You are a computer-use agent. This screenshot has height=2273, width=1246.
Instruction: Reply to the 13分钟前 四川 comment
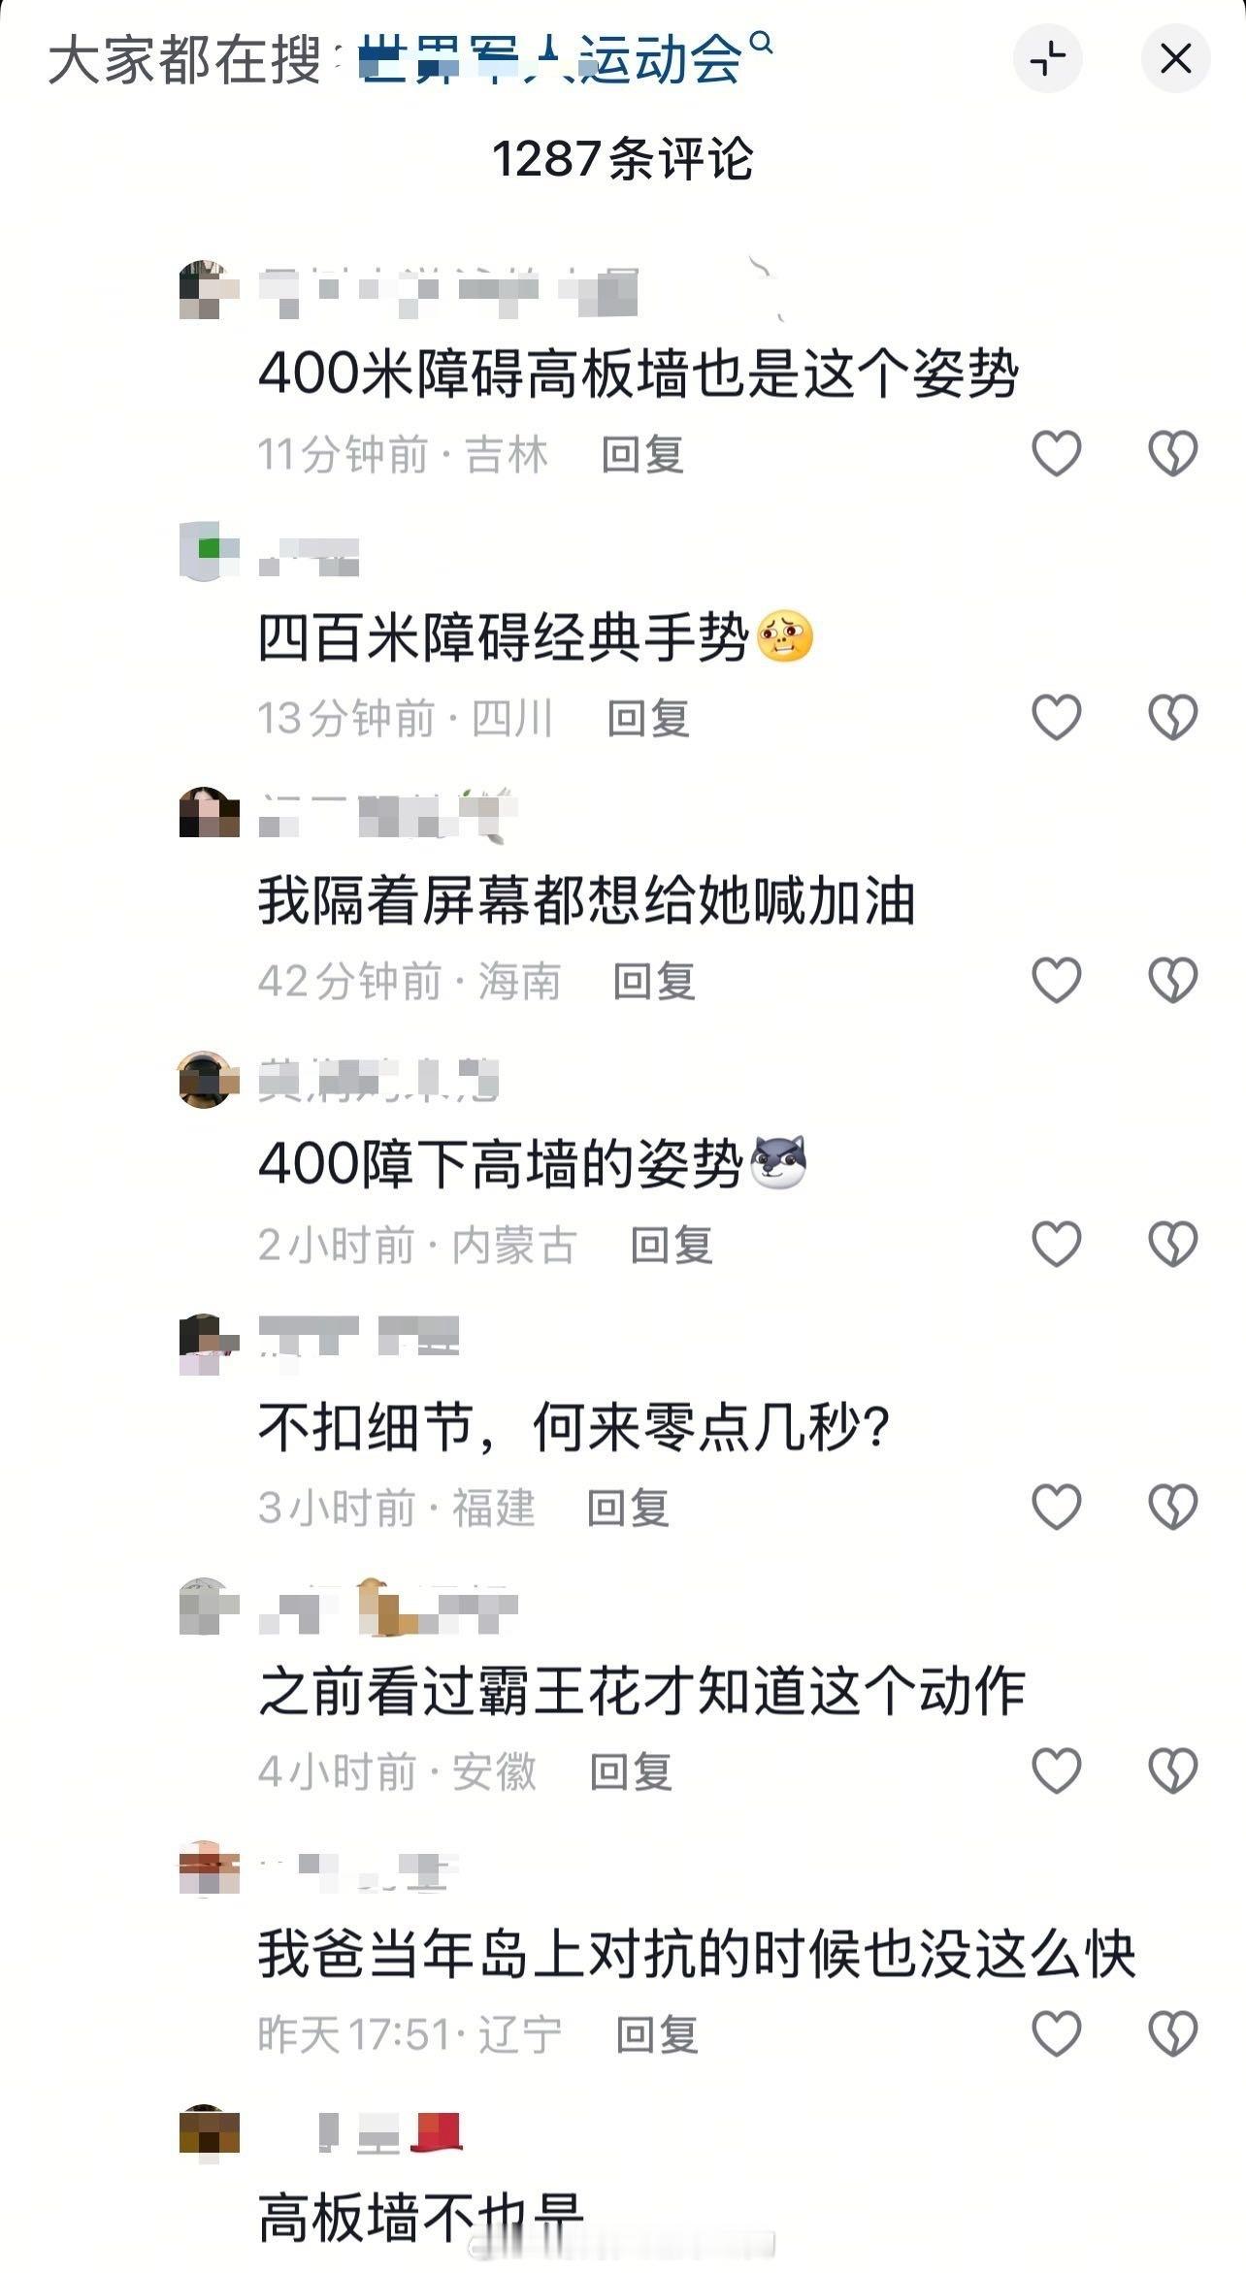[648, 718]
